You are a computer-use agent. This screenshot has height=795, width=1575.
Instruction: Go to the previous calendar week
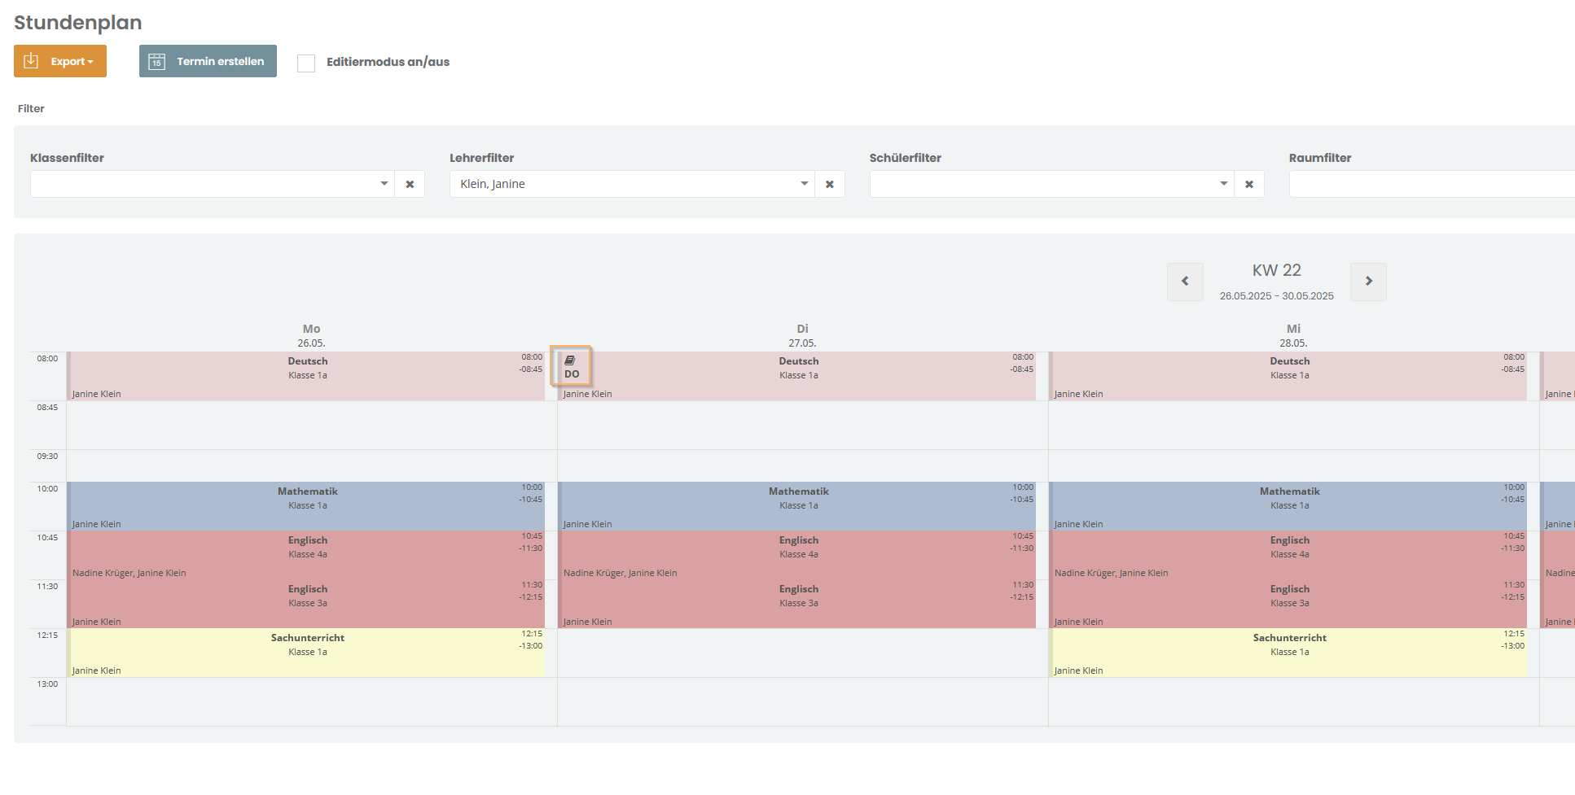coord(1185,282)
